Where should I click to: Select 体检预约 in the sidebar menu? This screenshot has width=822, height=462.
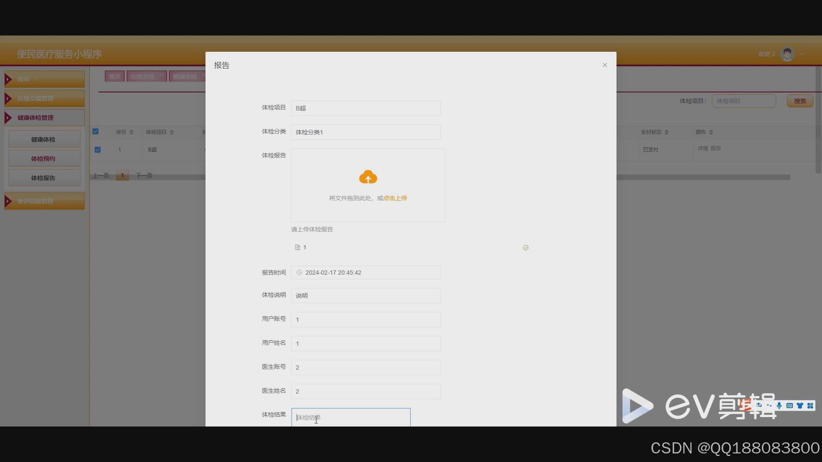pos(44,158)
